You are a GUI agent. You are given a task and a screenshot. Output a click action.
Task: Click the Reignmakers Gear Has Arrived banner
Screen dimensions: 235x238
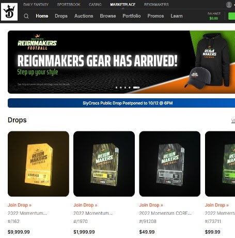[x=121, y=62]
